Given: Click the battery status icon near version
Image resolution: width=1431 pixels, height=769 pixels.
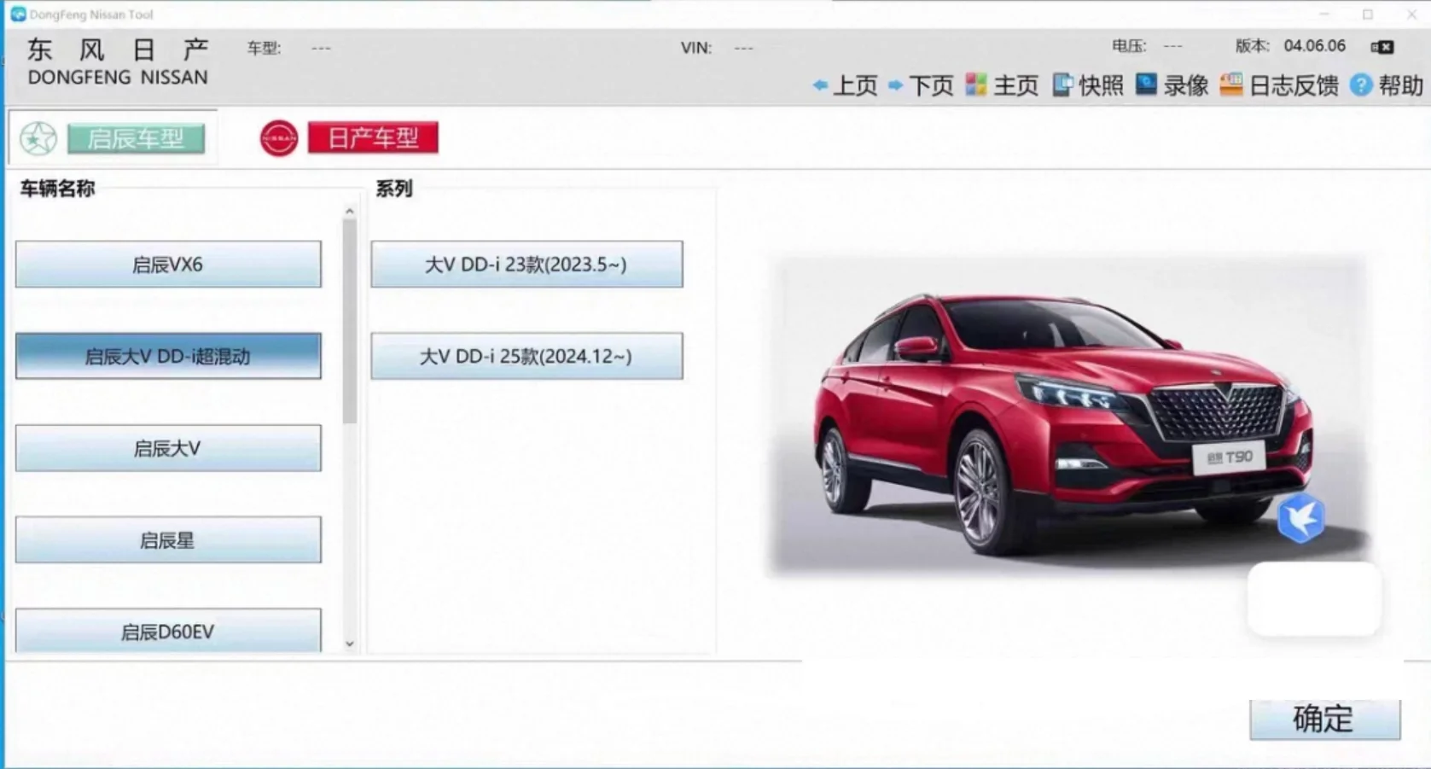Looking at the screenshot, I should pyautogui.click(x=1382, y=47).
